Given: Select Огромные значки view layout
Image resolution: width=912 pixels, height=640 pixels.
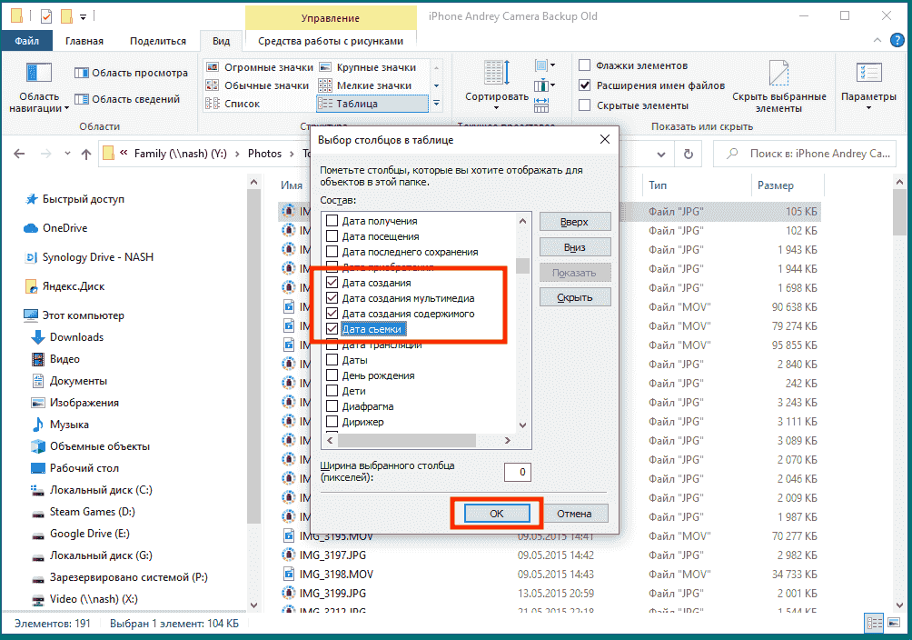Looking at the screenshot, I should pos(260,67).
